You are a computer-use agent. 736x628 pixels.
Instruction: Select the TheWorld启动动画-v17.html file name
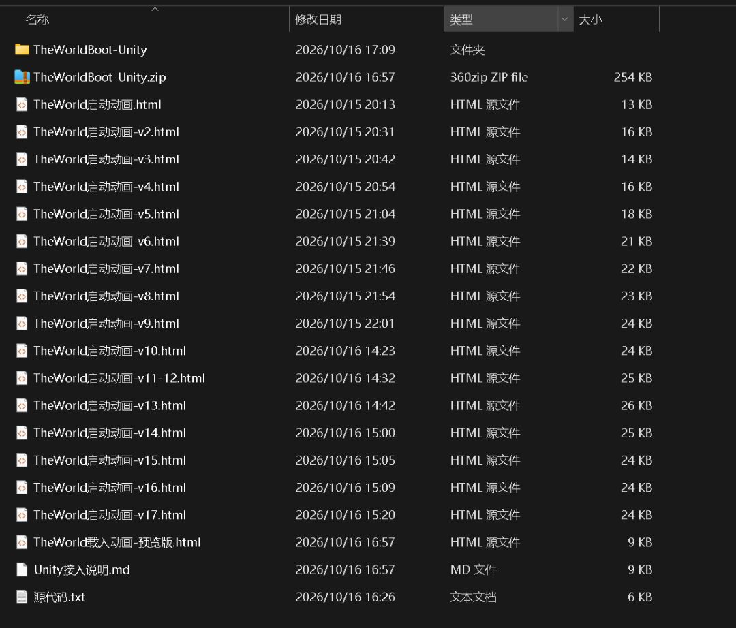tap(110, 515)
